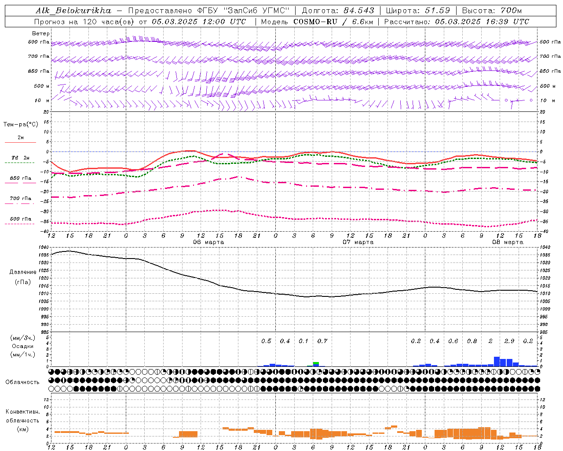Click the tallest blue precipitation bar

[x=497, y=362]
